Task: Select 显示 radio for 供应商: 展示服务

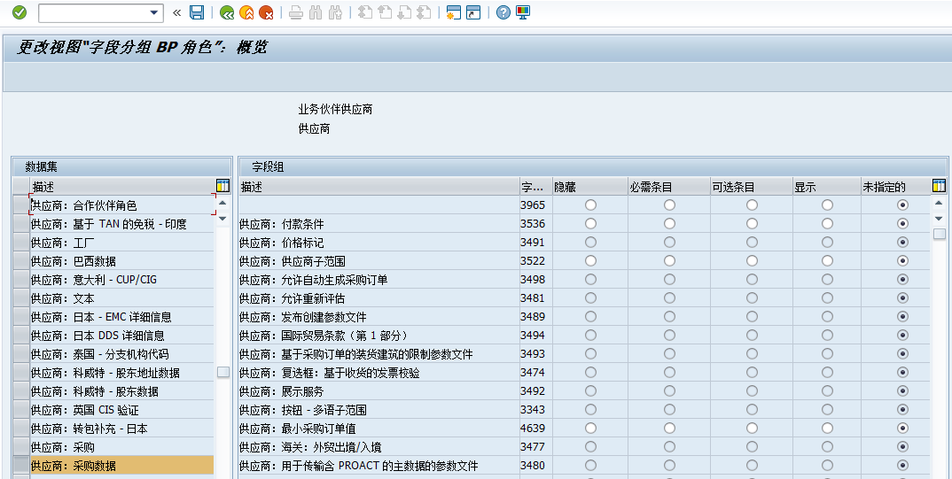Action: [x=827, y=391]
